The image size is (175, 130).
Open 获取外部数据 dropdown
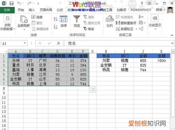(8, 22)
